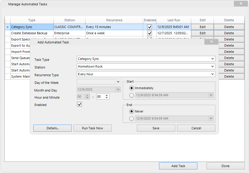
Task: Cancel the Add Automated Task dialog
Action: click(x=196, y=128)
